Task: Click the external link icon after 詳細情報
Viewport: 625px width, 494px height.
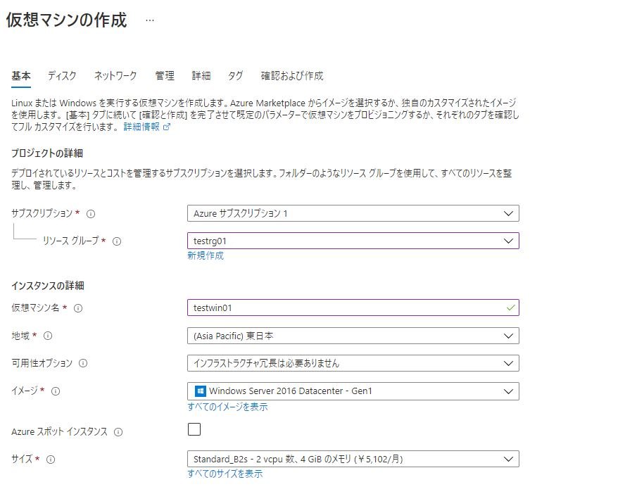Action: click(167, 127)
